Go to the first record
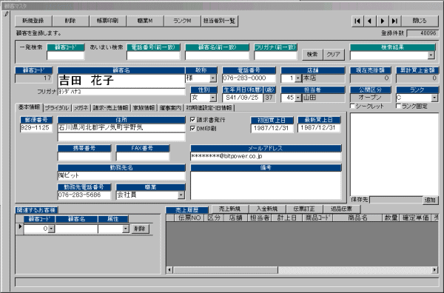 357,21
